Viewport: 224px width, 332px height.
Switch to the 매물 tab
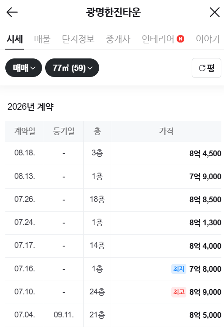tap(42, 39)
